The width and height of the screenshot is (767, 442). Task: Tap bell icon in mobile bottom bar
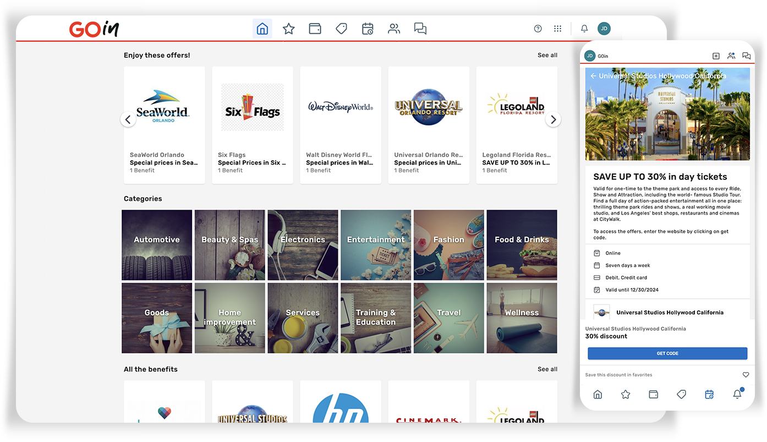point(738,394)
